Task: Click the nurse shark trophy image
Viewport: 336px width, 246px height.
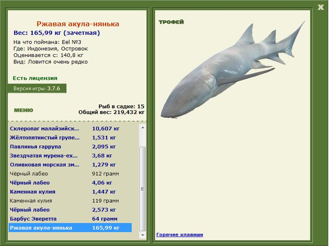Action: (233, 70)
